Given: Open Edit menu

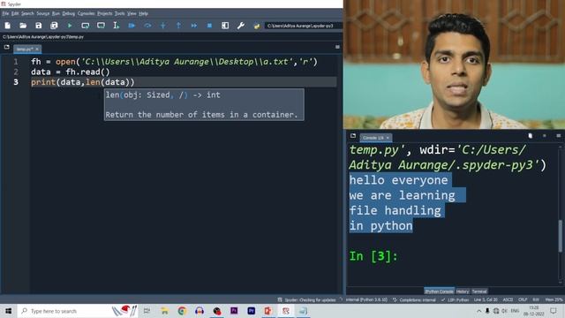Looking at the screenshot, I should pyautogui.click(x=15, y=13).
